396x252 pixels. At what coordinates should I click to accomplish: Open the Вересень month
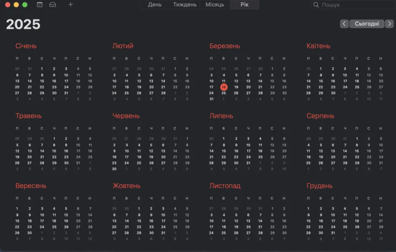click(31, 186)
